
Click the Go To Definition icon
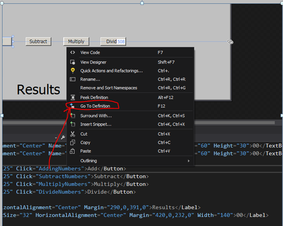coord(72,106)
